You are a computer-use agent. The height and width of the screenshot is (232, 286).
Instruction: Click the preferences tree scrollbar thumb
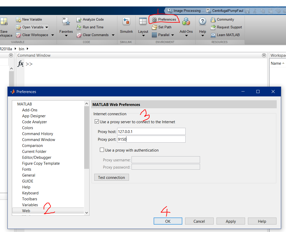tap(87, 137)
